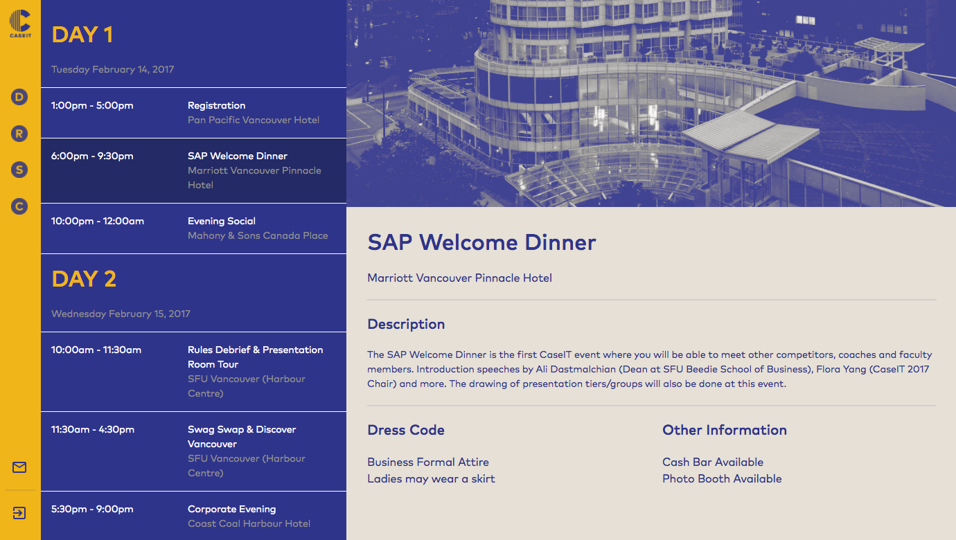This screenshot has height=540, width=956.
Task: Open the mail envelope icon
Action: click(19, 467)
